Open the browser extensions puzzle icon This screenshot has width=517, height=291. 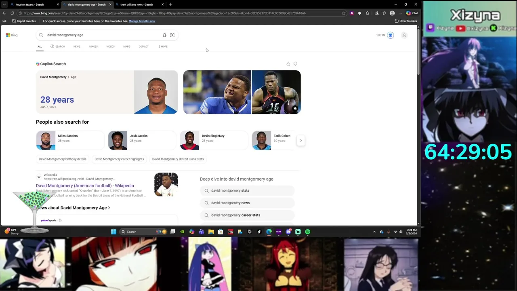click(x=368, y=13)
